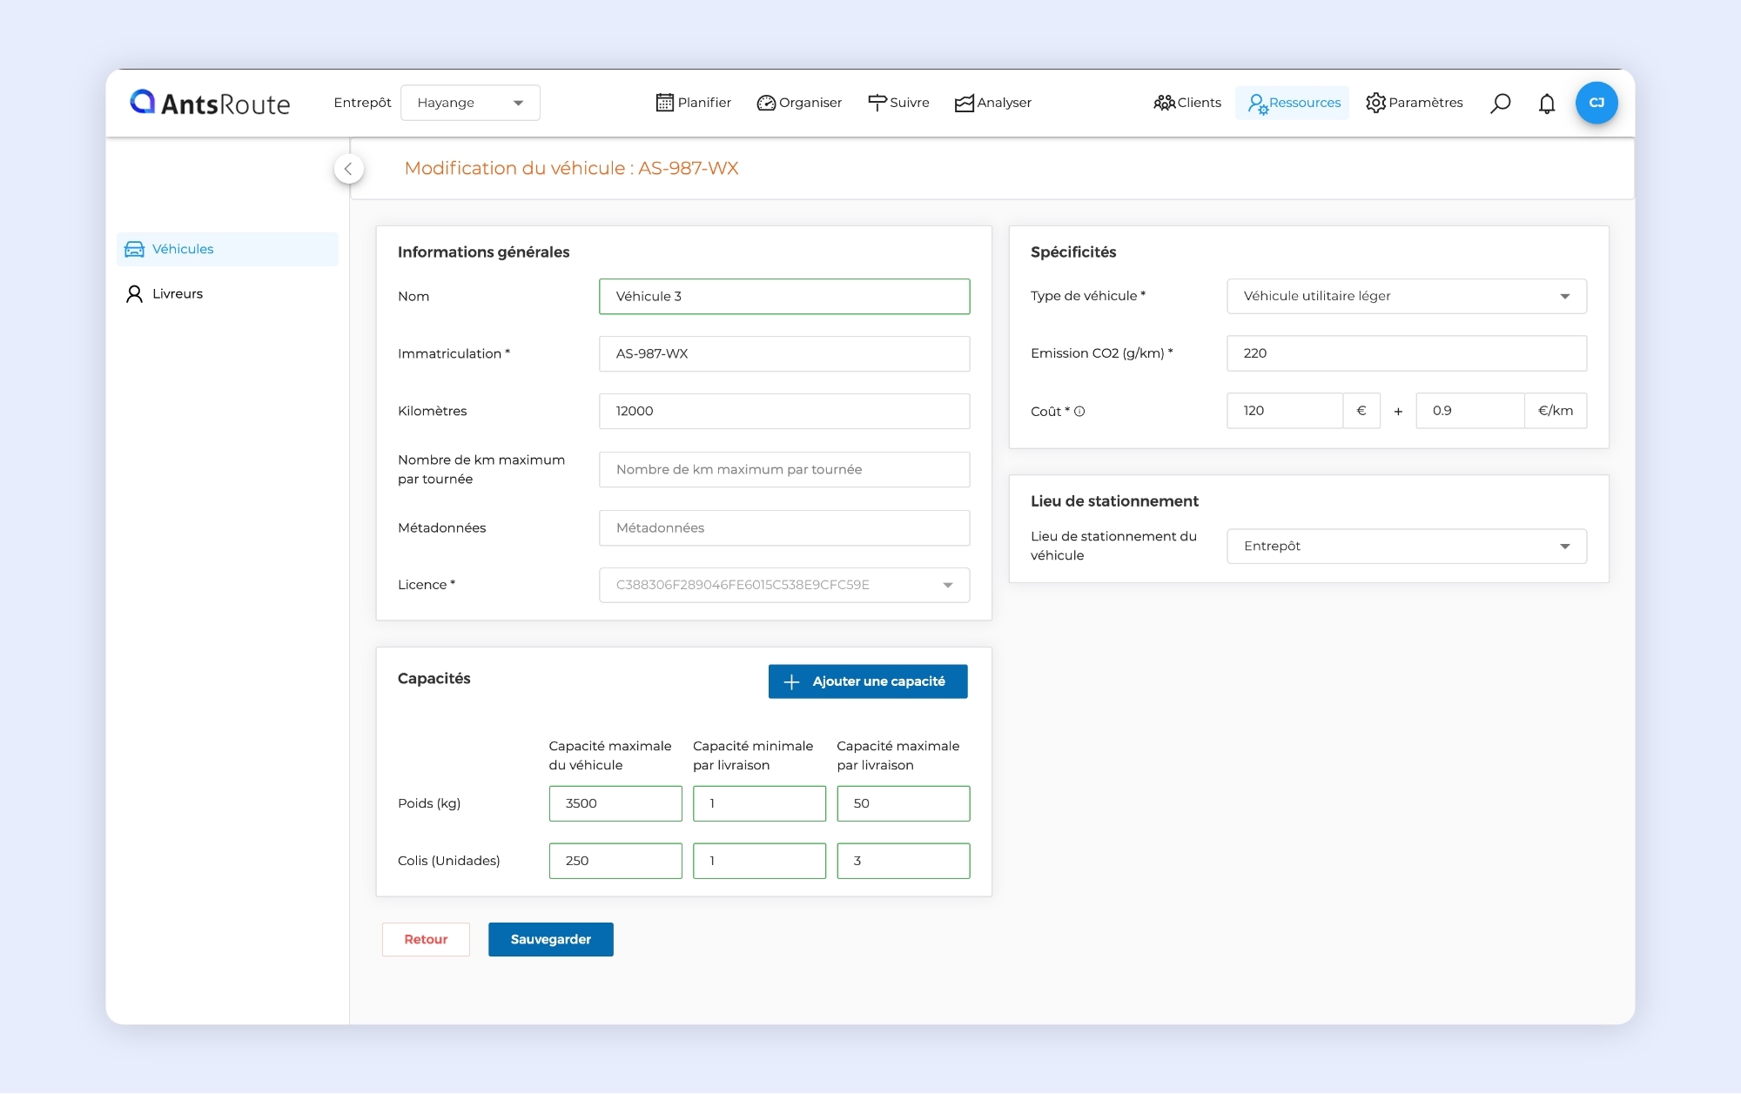Open the notifications bell
1741x1094 pixels.
(x=1547, y=104)
